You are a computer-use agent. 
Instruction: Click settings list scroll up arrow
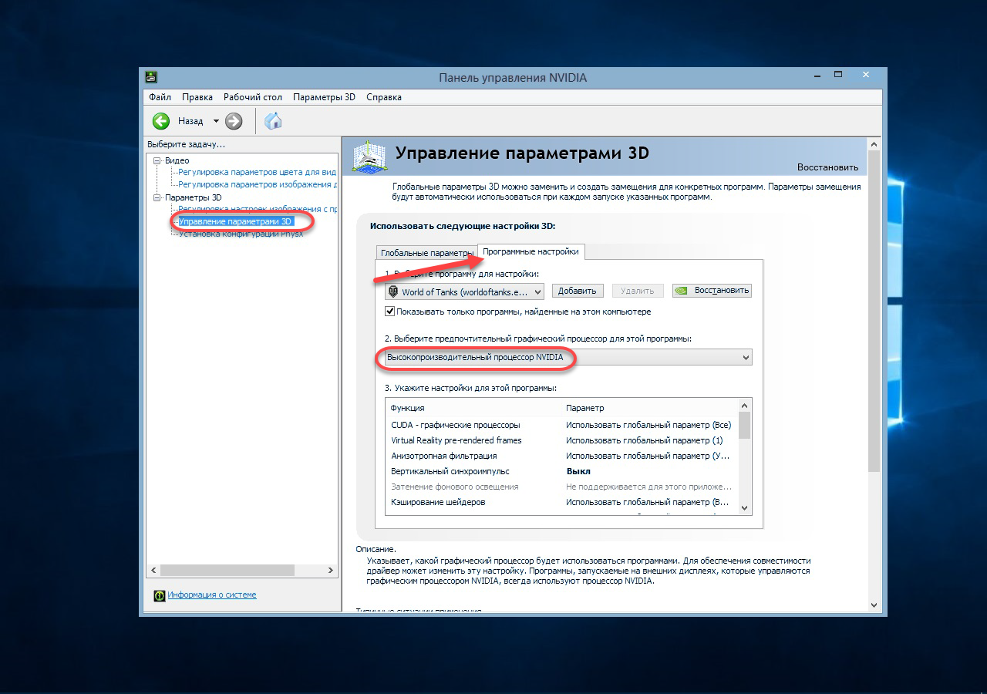(745, 406)
